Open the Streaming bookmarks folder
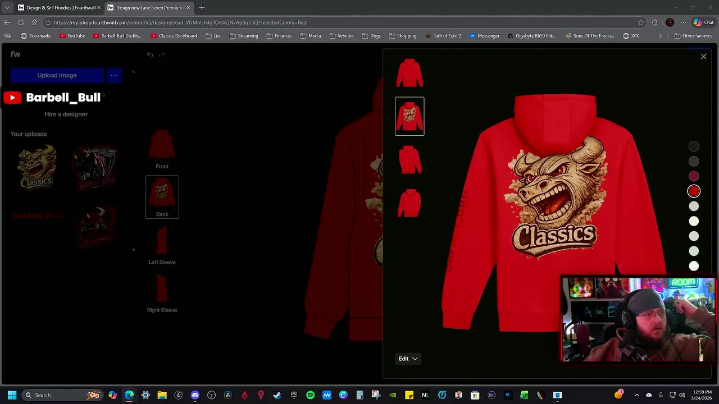 [x=244, y=36]
